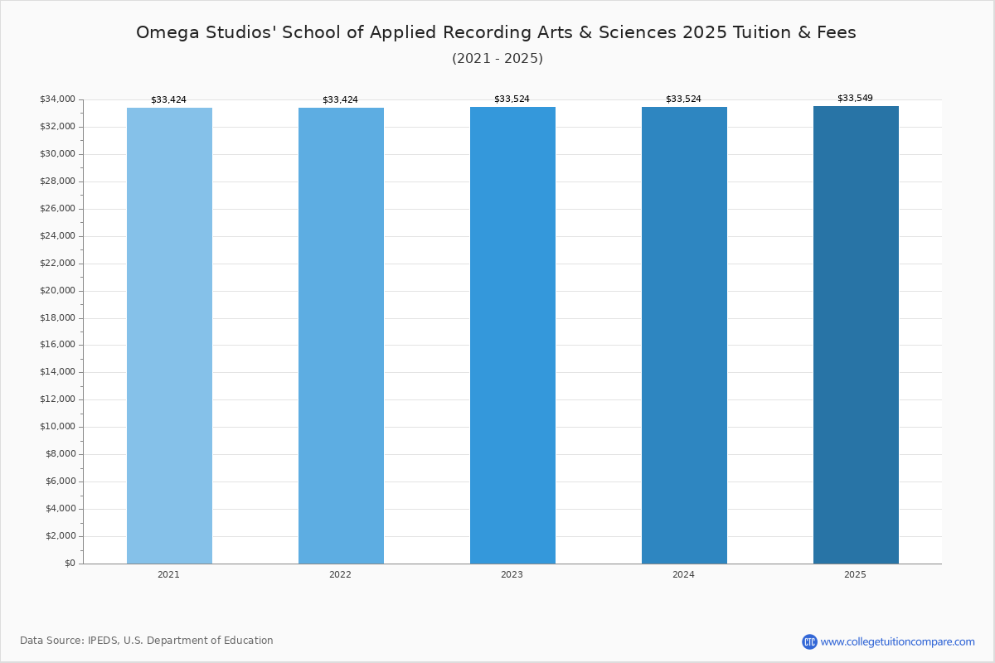Image resolution: width=995 pixels, height=663 pixels.
Task: Click the $16,000 y-axis label
Action: (57, 345)
